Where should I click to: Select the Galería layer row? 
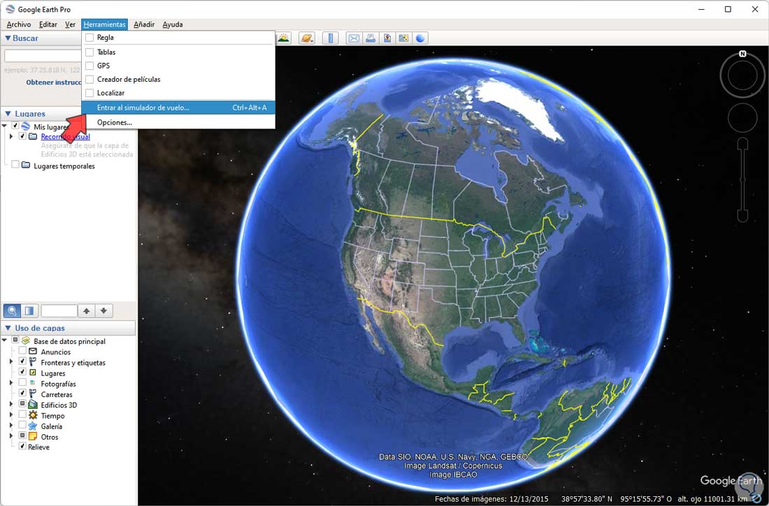(52, 426)
